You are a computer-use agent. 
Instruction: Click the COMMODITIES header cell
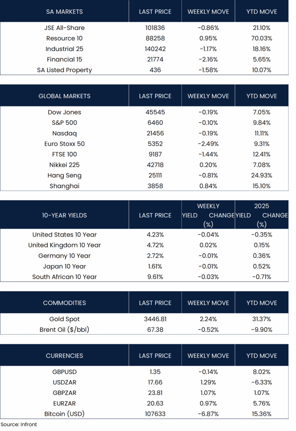pos(64,303)
